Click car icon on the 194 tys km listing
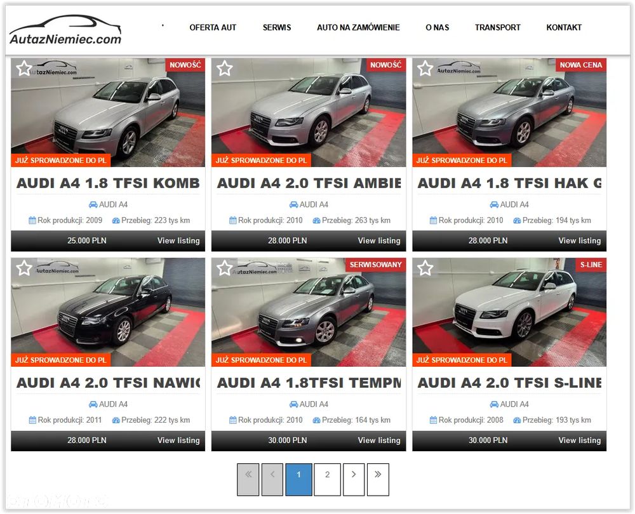This screenshot has height=514, width=635. click(494, 205)
